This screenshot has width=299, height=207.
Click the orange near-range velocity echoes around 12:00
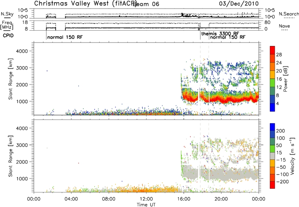(147, 190)
